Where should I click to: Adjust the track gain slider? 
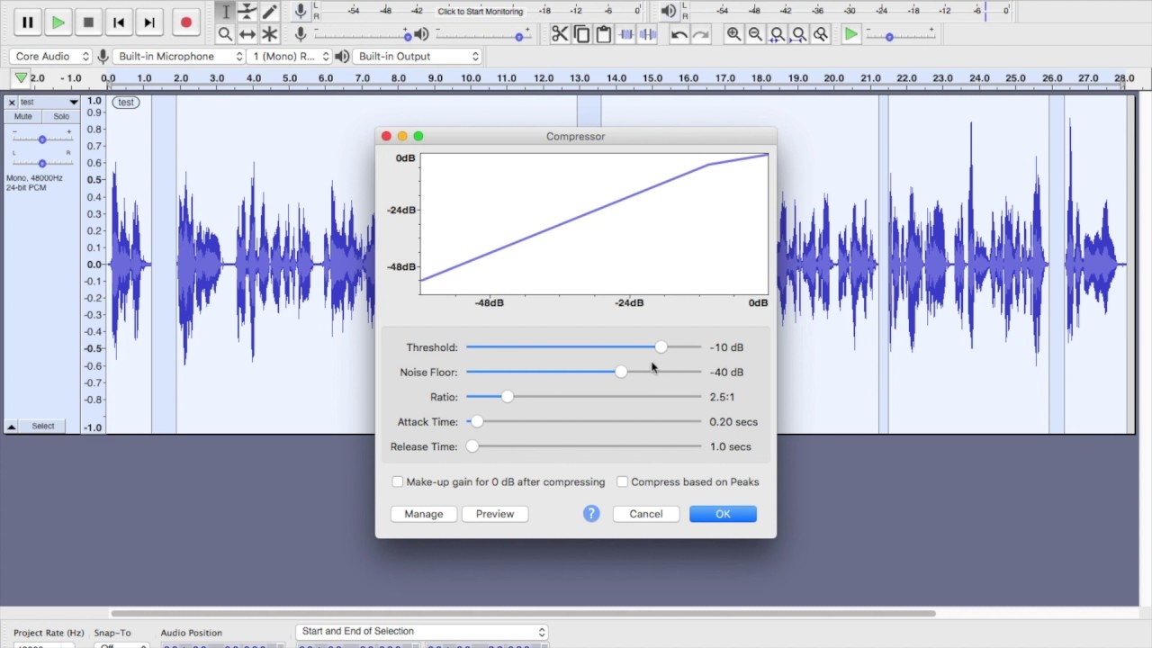[x=41, y=139]
